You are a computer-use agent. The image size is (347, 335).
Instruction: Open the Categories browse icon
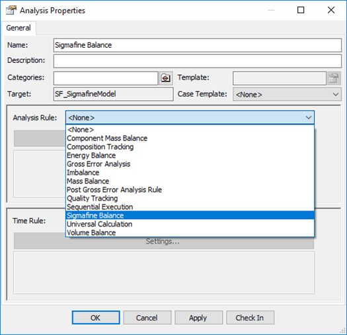[x=166, y=78]
